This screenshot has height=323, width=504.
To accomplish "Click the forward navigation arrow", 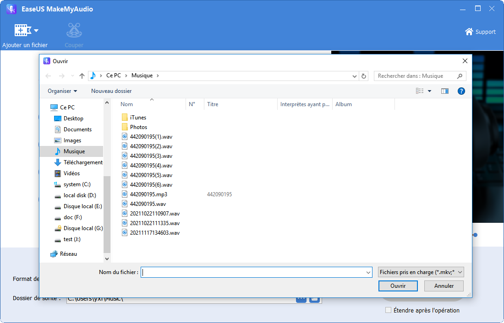I will [62, 76].
